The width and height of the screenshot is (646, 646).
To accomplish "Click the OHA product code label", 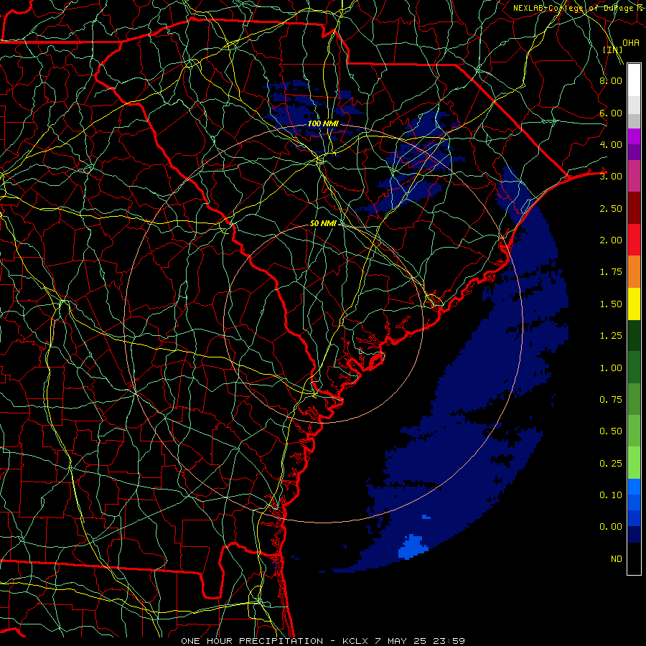I will (631, 42).
